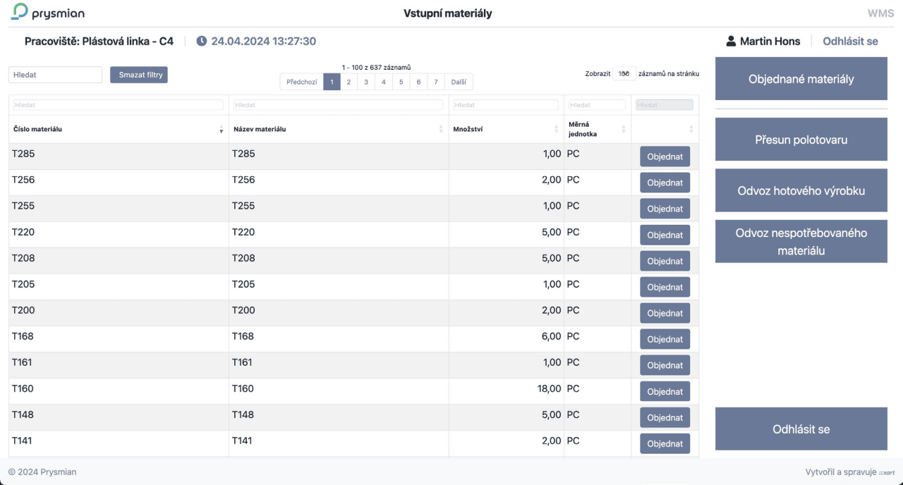
Task: Sort by Název materiálu column arrow
Action: tap(442, 129)
